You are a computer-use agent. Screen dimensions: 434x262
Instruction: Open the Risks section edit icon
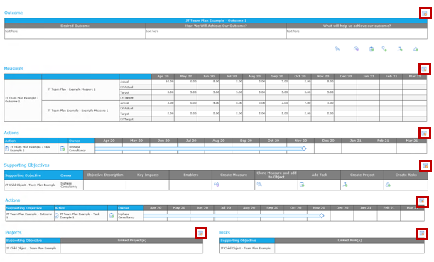coord(421,233)
